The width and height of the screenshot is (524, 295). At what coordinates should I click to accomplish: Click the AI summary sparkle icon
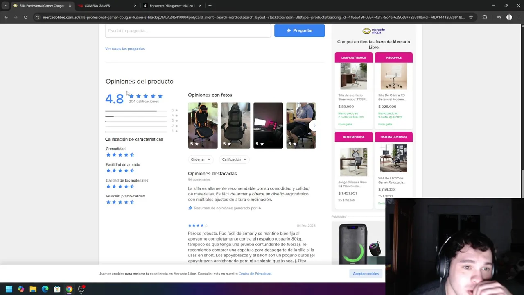(190, 208)
